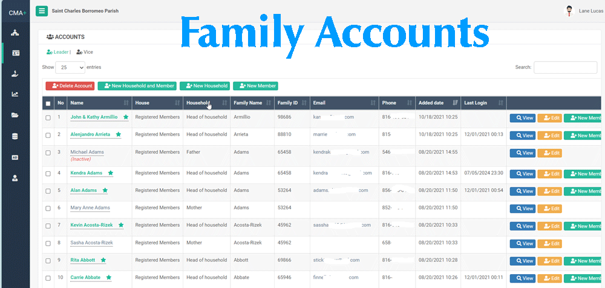Open the AD sidebar icon

click(x=15, y=157)
